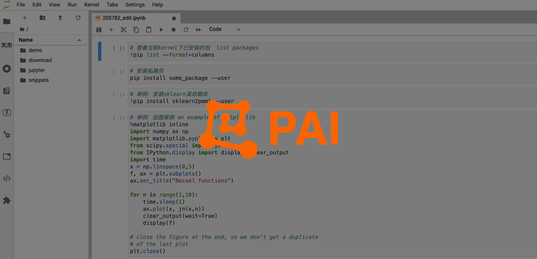Image resolution: width=537 pixels, height=259 pixels.
Task: Open the code snippets sidebar panel
Action: (x=7, y=178)
